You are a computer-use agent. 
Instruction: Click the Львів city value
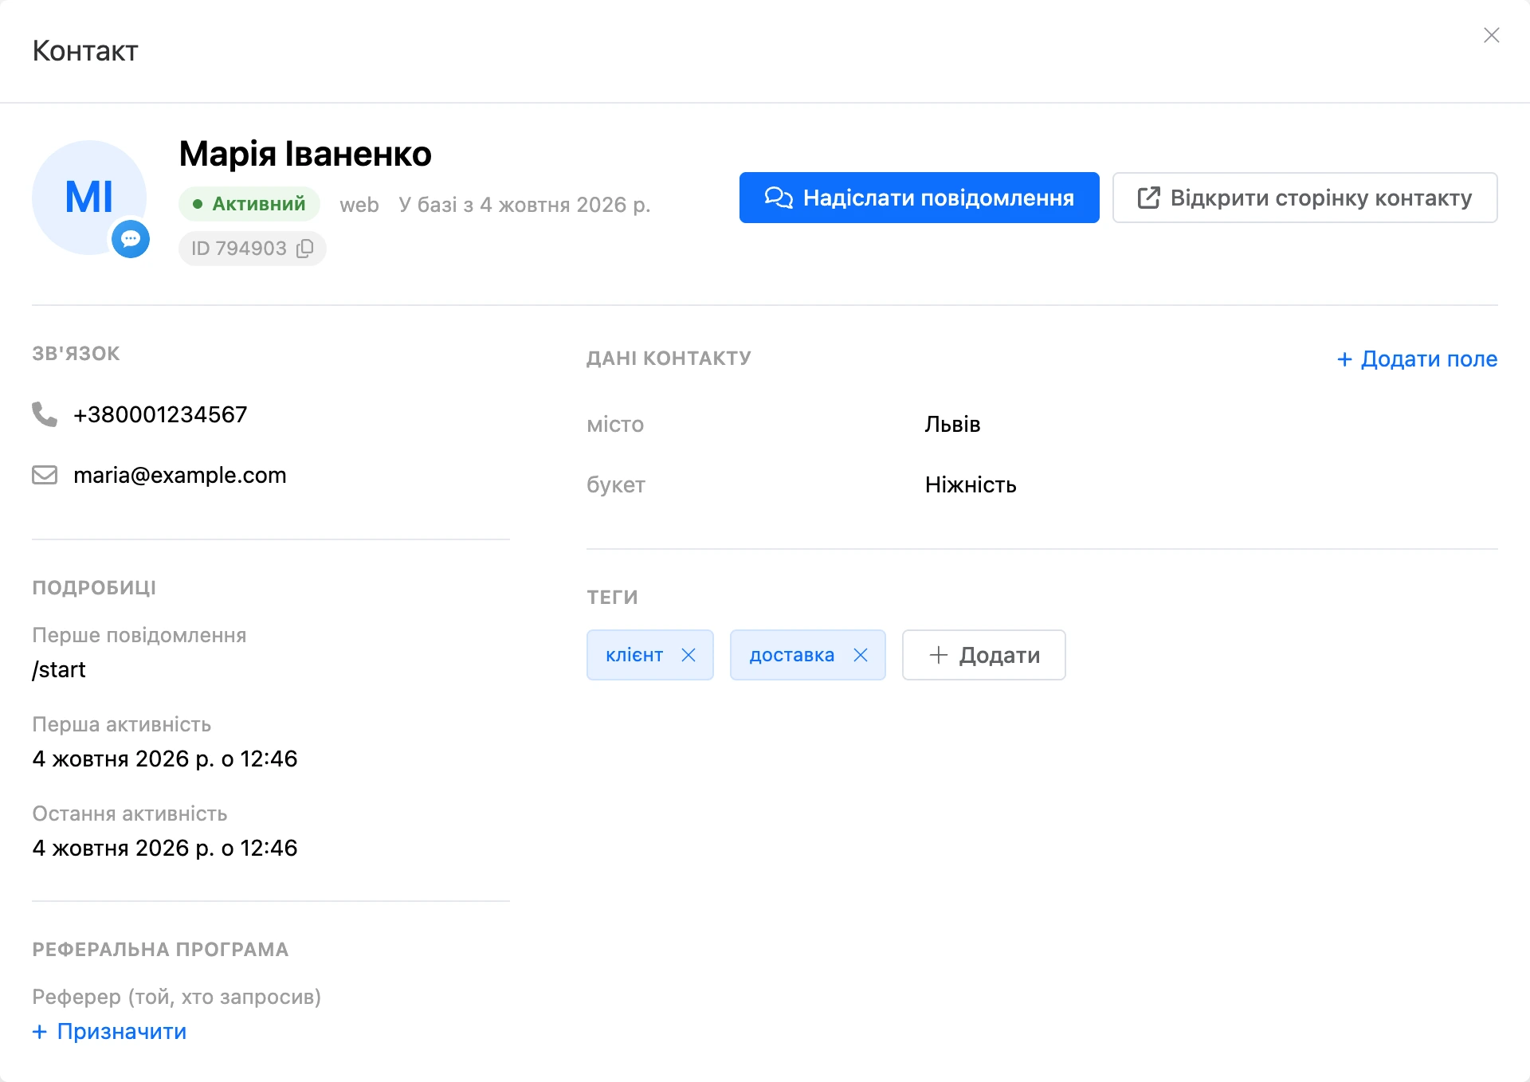(x=952, y=424)
